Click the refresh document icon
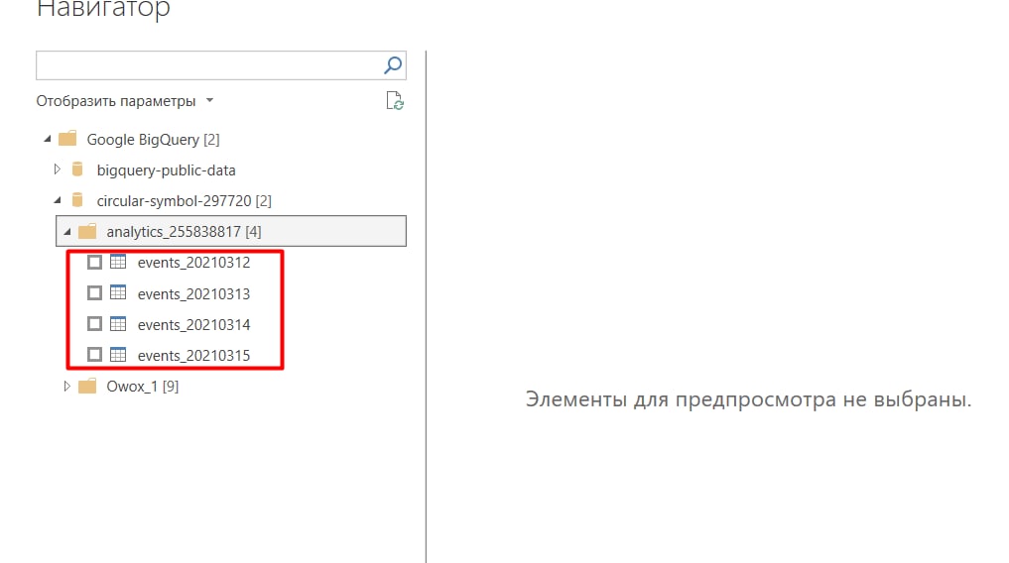The height and width of the screenshot is (563, 1009). click(395, 101)
